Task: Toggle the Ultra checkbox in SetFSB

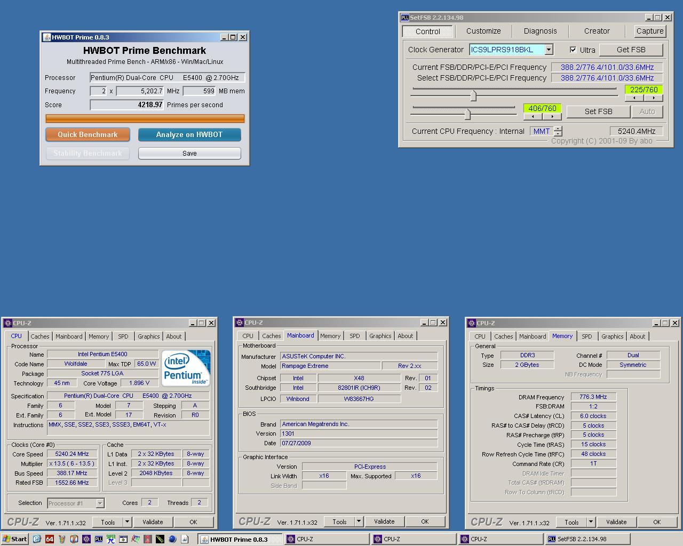Action: [x=573, y=50]
